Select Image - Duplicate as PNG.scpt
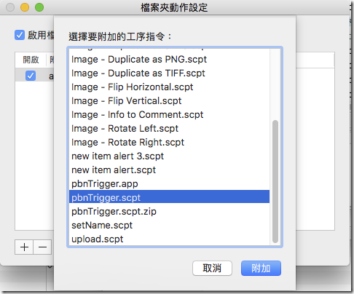354x294 pixels. click(169, 59)
